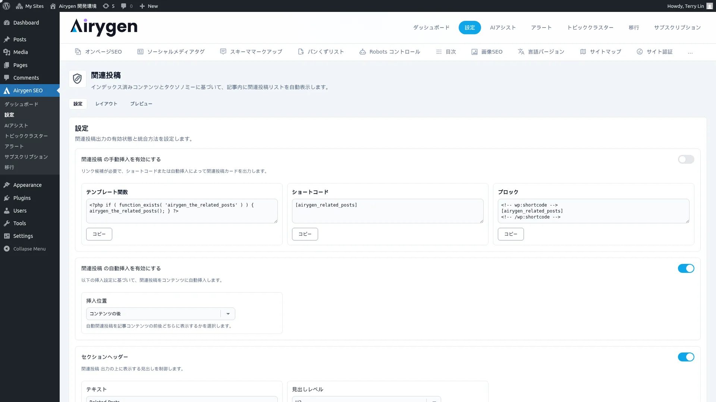Open the アラート sidebar submenu link
The image size is (716, 402).
click(14, 146)
